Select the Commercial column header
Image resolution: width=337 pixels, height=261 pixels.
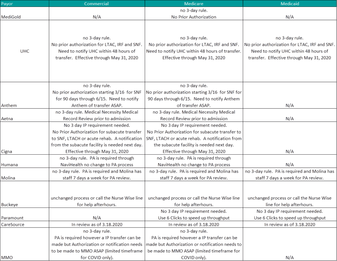click(96, 4)
